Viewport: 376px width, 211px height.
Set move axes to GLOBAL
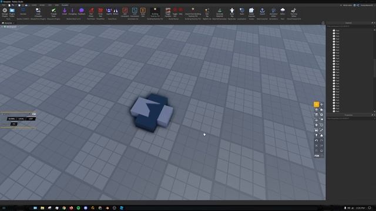(12, 118)
